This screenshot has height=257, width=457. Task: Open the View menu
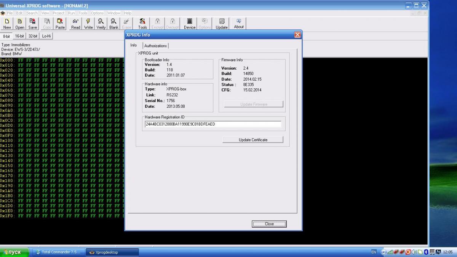point(45,13)
